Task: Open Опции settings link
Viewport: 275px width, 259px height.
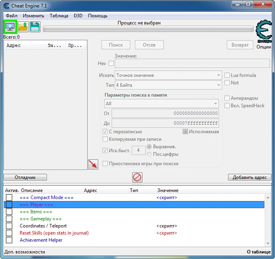Action: click(264, 47)
